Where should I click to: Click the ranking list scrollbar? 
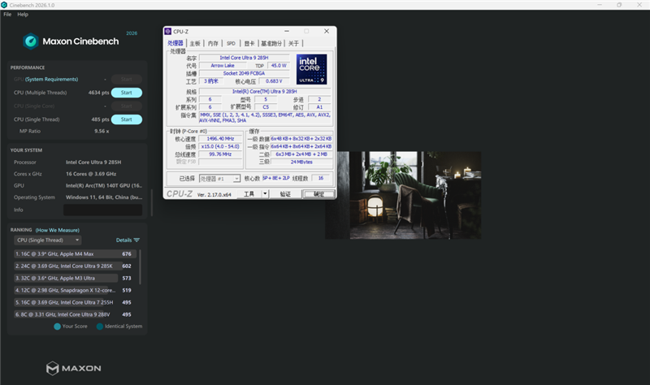pyautogui.click(x=140, y=267)
